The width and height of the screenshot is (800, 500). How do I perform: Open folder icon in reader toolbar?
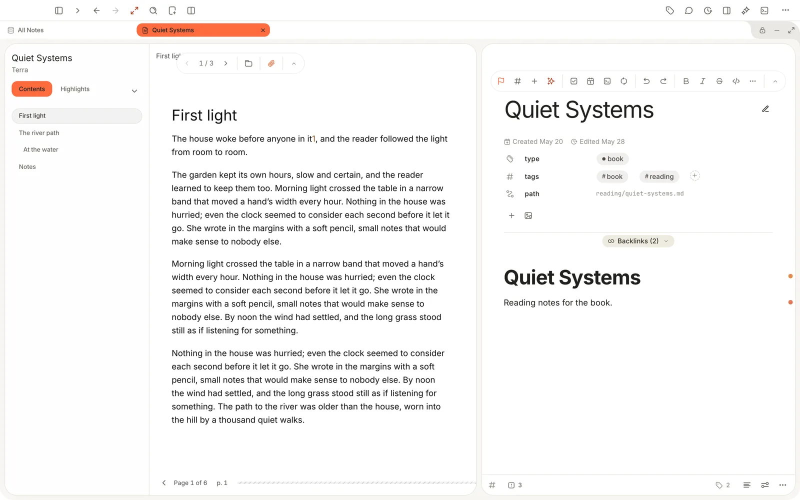point(248,63)
